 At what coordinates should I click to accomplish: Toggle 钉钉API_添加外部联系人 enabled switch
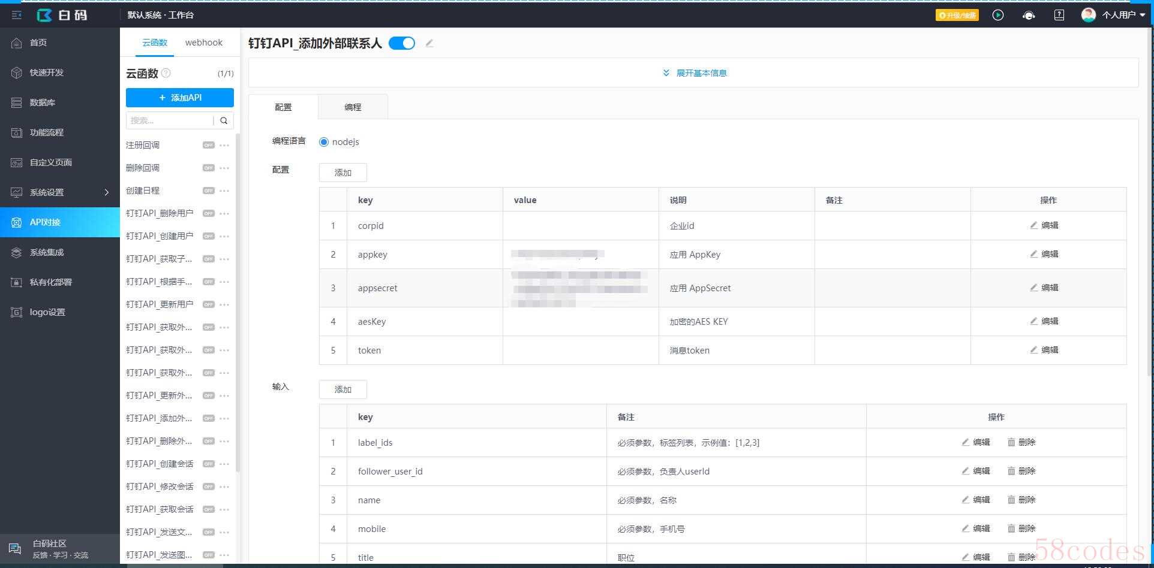pos(402,43)
